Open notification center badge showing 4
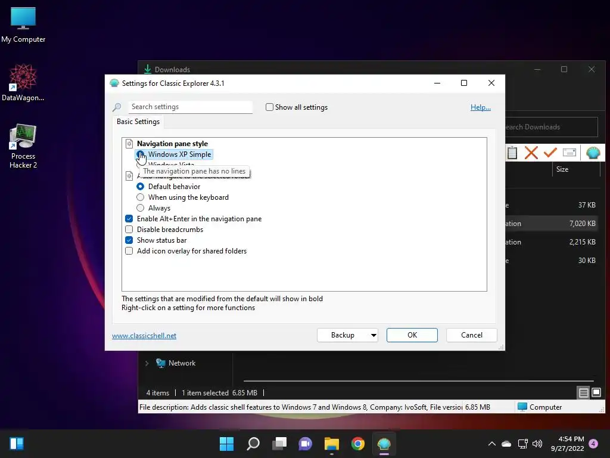 coord(593,444)
